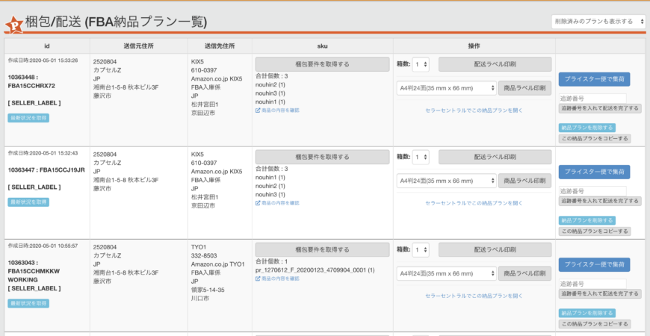Click the 梱包/配送 (FBA納品プラン一覧) page heading
Screen dimensions: 650x336
(116, 22)
